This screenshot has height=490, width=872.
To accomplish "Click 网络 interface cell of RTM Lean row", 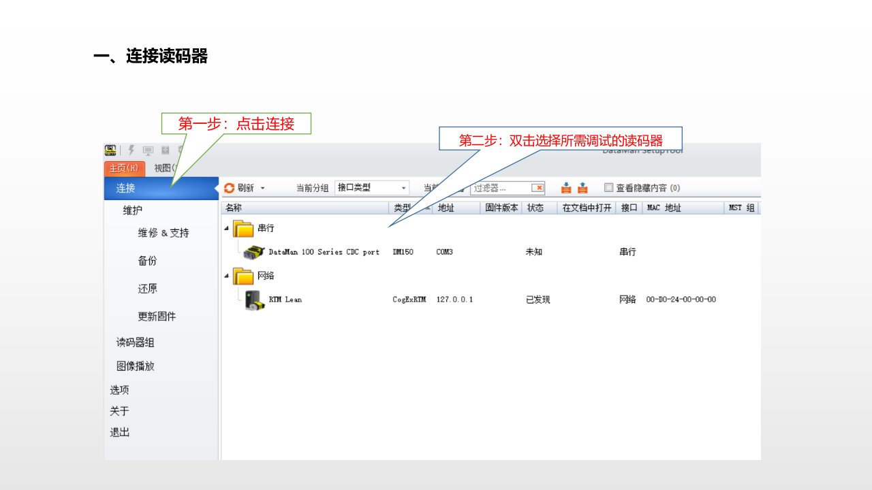I will click(627, 299).
